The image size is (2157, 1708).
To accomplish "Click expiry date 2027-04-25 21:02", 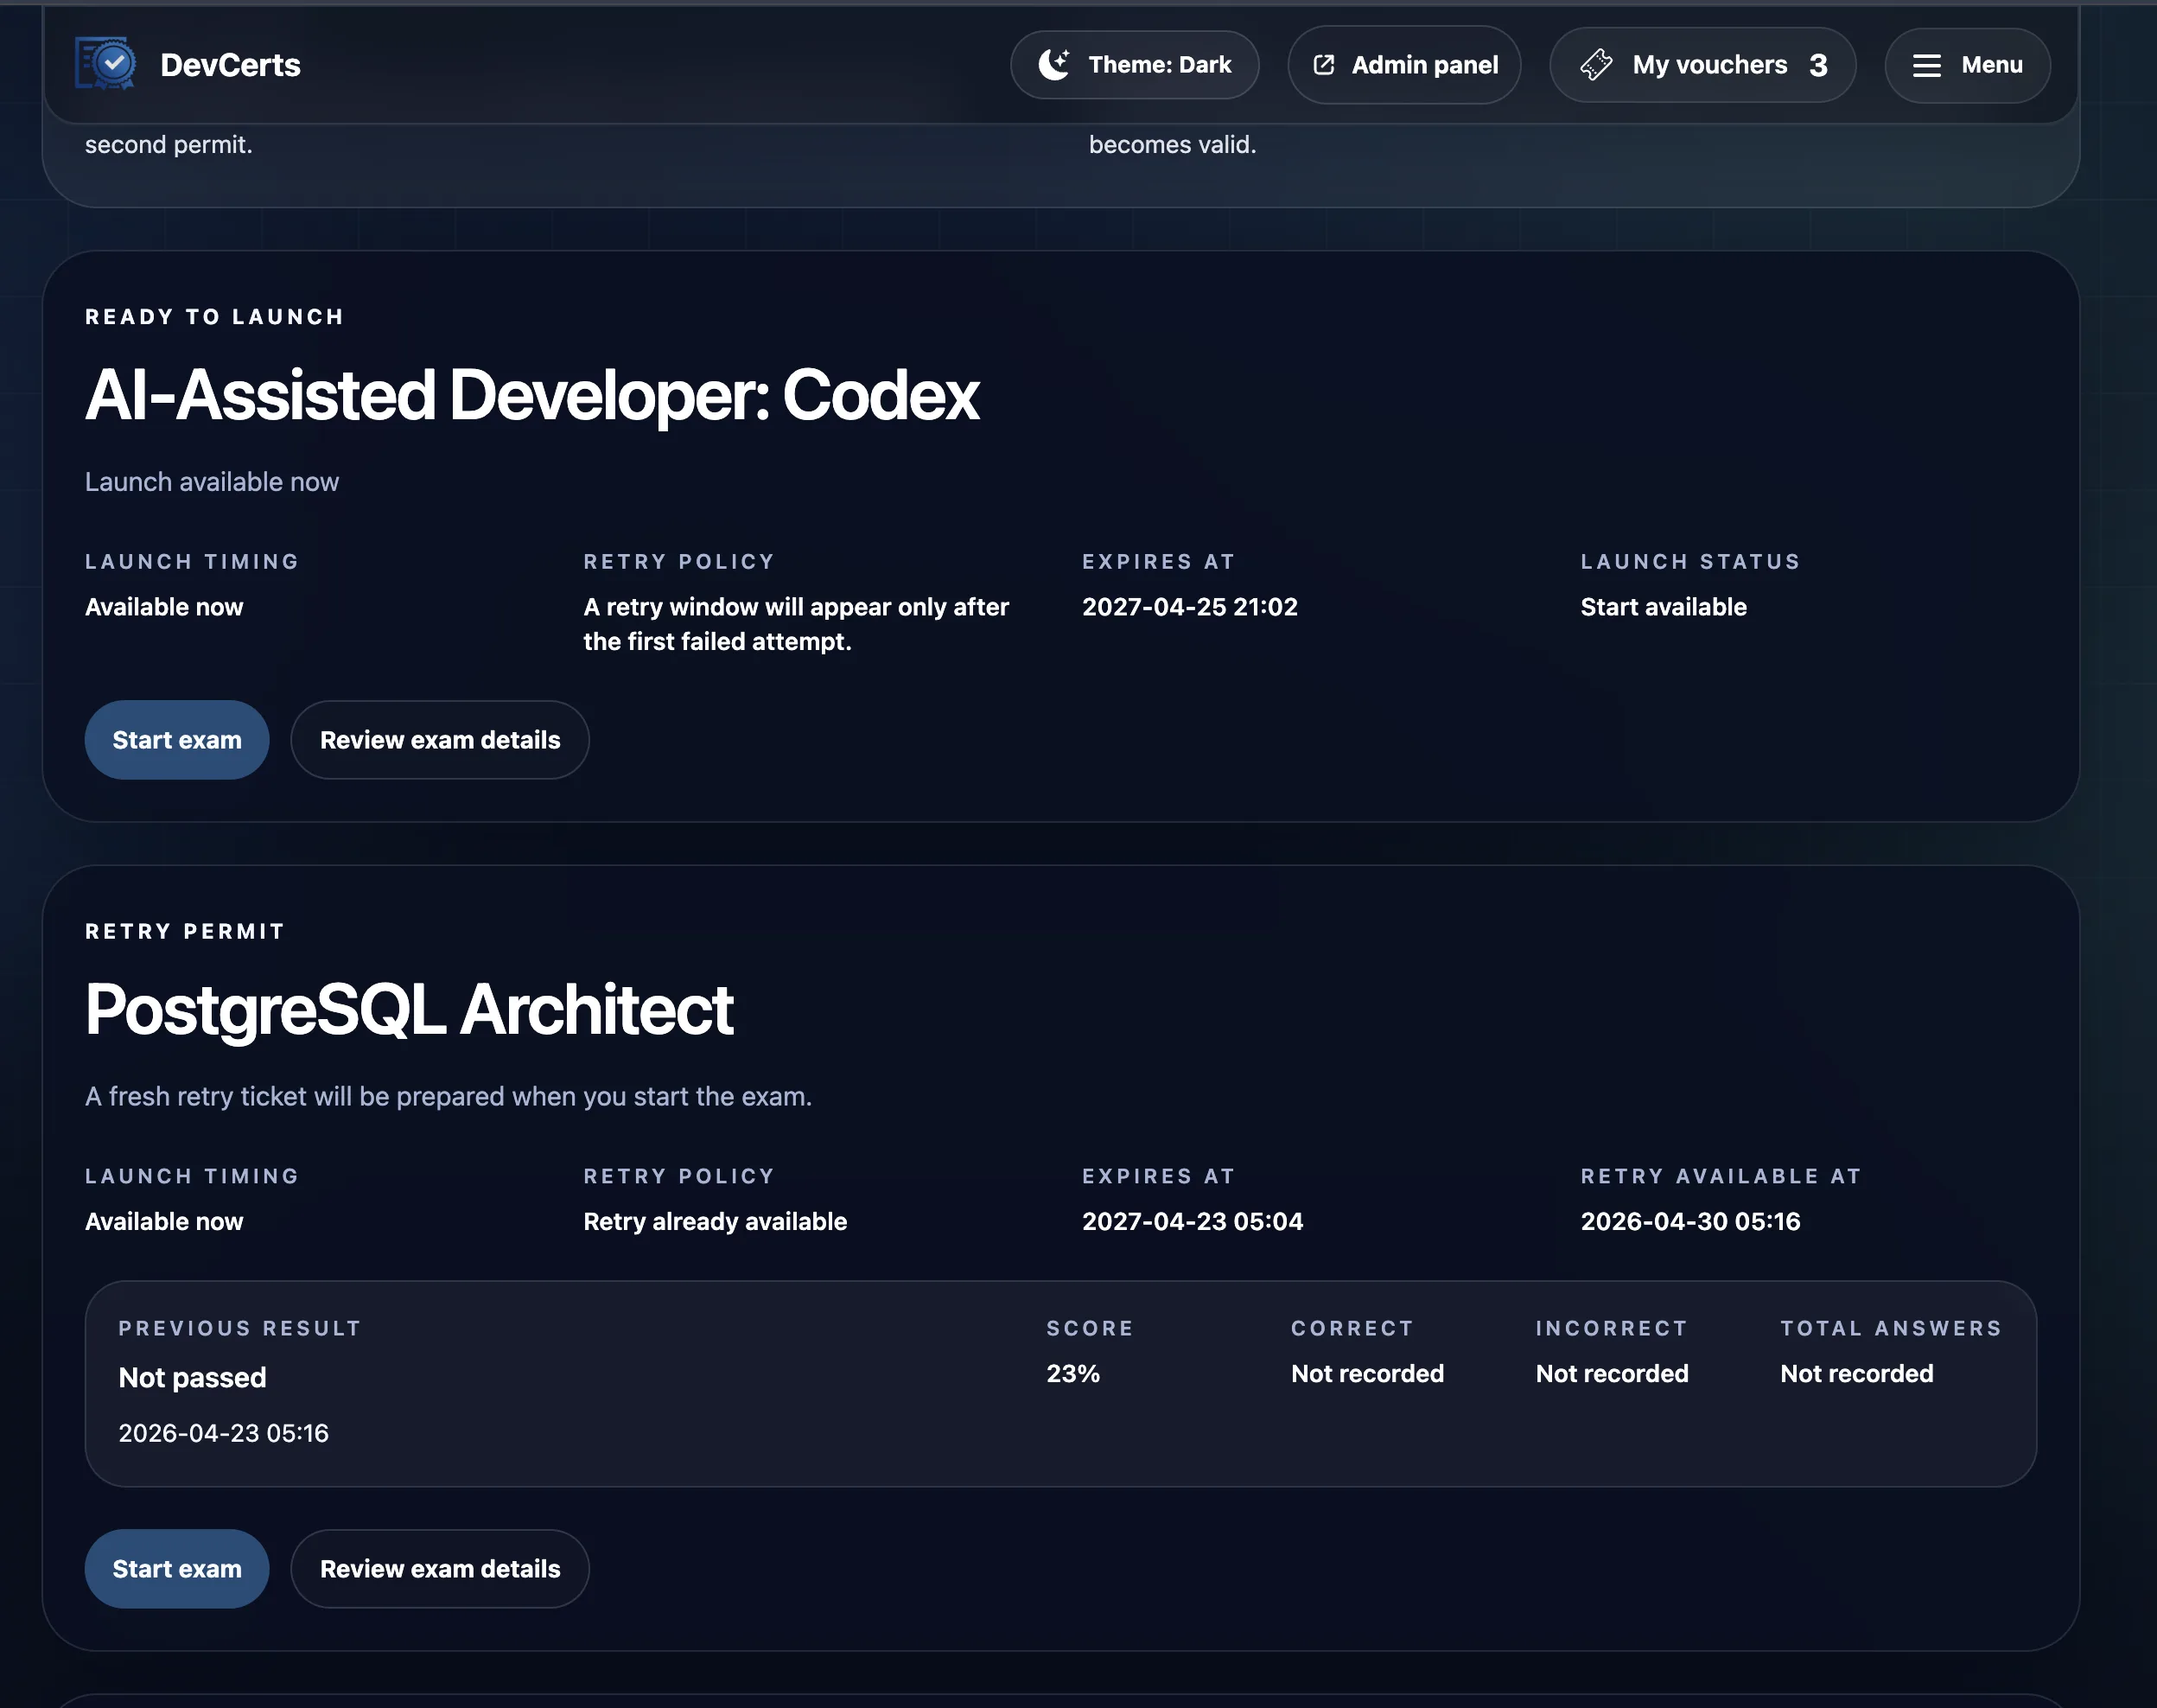I will tap(1189, 607).
